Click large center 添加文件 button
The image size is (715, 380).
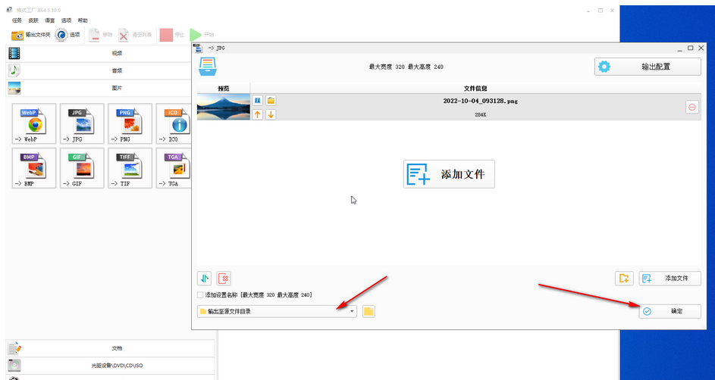pos(449,174)
